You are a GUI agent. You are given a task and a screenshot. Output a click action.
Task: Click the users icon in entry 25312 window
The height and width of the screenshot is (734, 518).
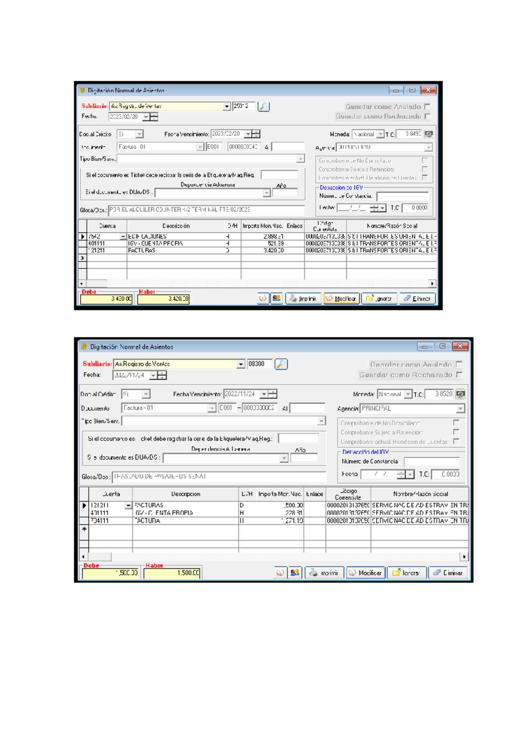(x=276, y=298)
